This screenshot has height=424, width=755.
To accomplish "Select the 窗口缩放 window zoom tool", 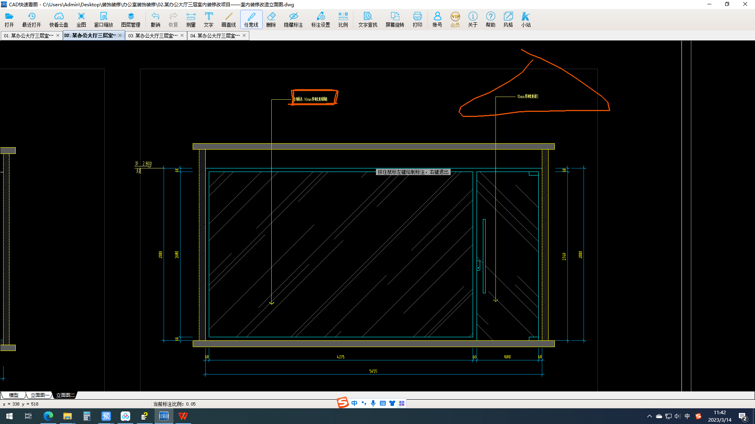I will [103, 20].
